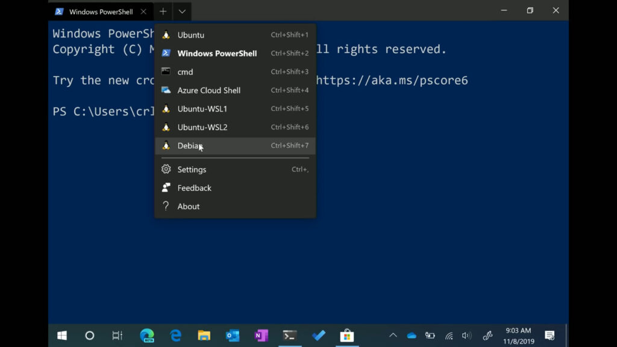Open Settings from the dropdown menu
617x347 pixels.
(x=236, y=169)
